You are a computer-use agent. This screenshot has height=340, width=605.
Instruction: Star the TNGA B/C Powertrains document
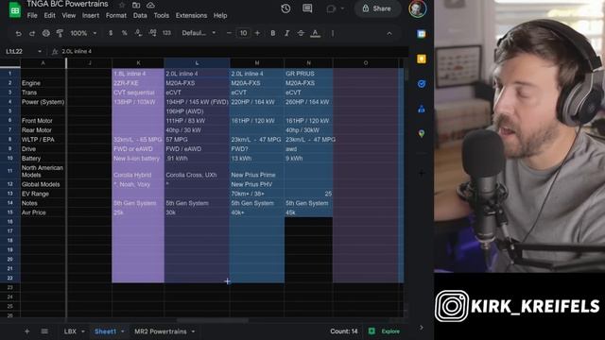tap(122, 5)
